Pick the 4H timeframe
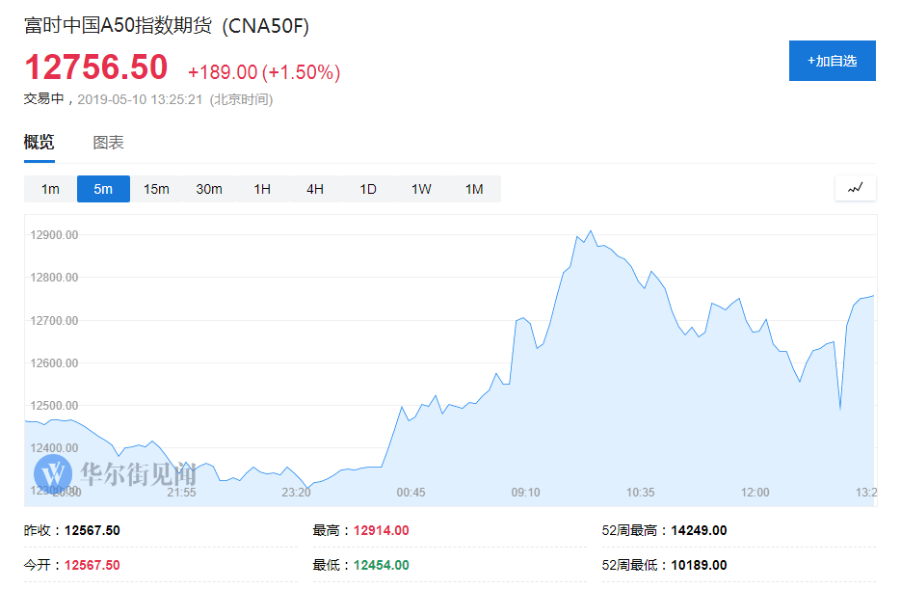This screenshot has height=589, width=901. coord(315,189)
